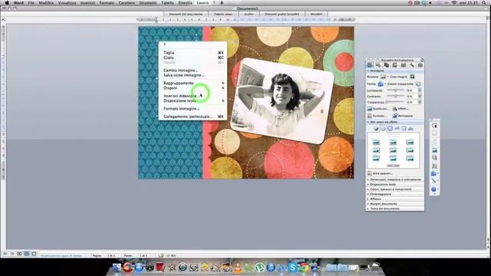Click the blue 3D shape icon in floating toolbar

[433, 189]
